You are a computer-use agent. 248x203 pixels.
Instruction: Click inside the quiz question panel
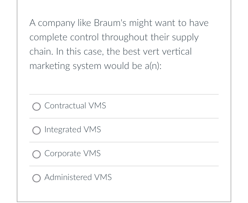[x=124, y=84]
